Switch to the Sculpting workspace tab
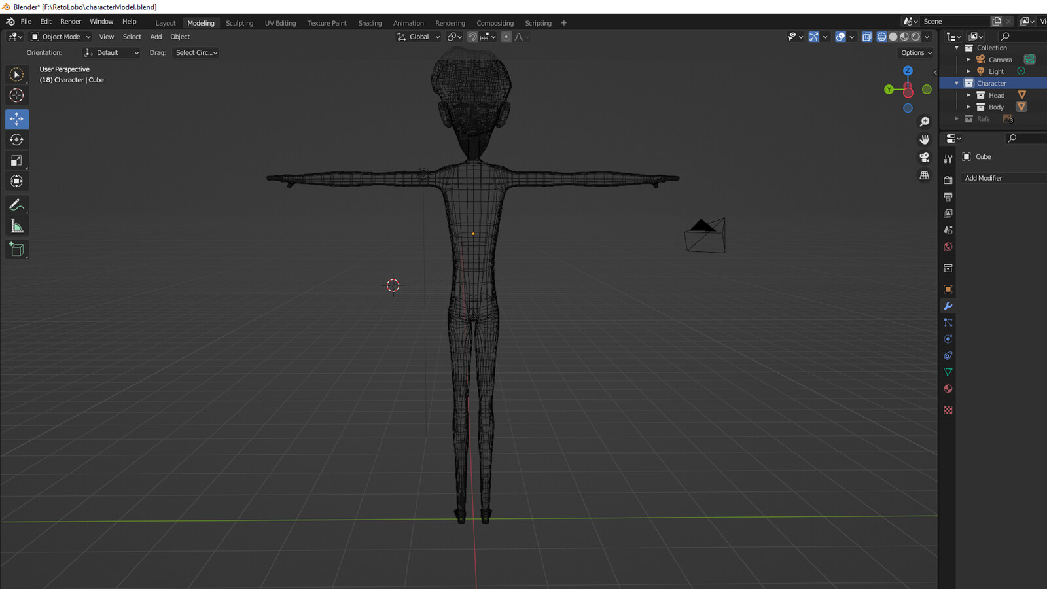 coord(240,23)
